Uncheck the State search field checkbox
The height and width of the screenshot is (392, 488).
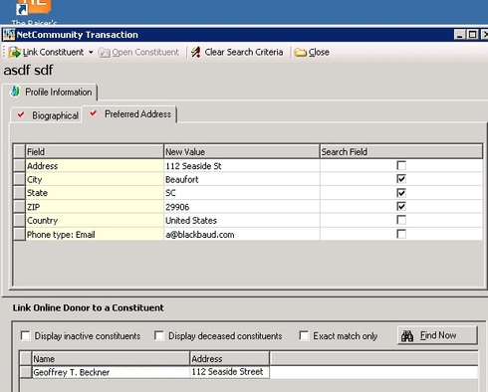click(x=401, y=193)
